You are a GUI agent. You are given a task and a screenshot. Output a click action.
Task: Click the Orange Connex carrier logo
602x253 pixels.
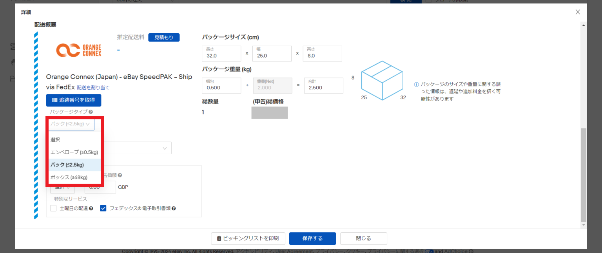[79, 50]
